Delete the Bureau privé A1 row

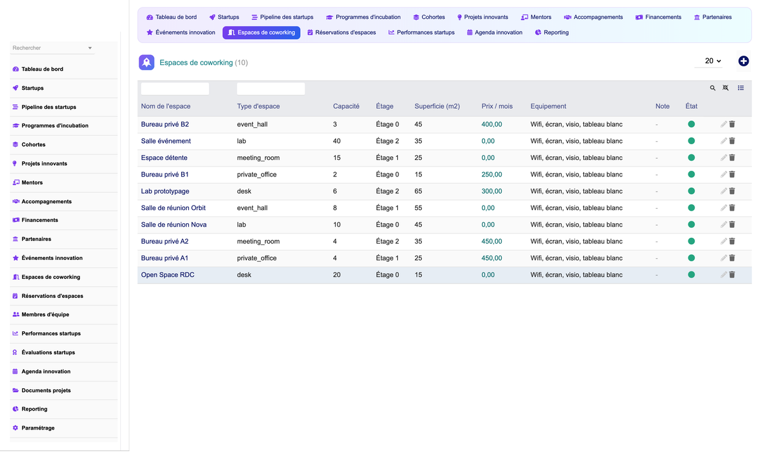732,258
